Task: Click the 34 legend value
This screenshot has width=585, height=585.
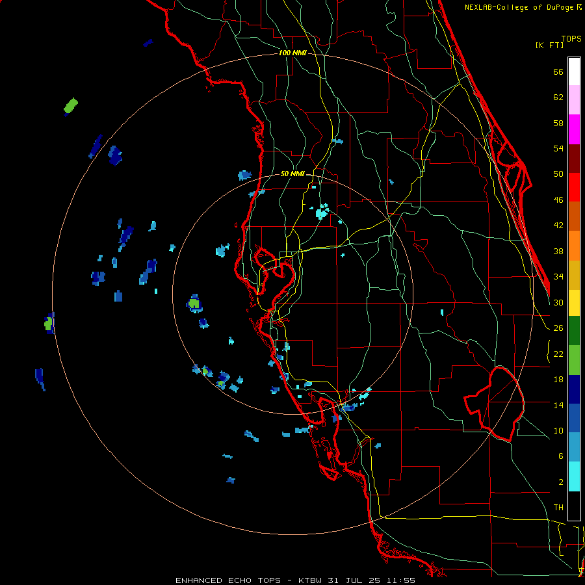Action: pos(558,277)
